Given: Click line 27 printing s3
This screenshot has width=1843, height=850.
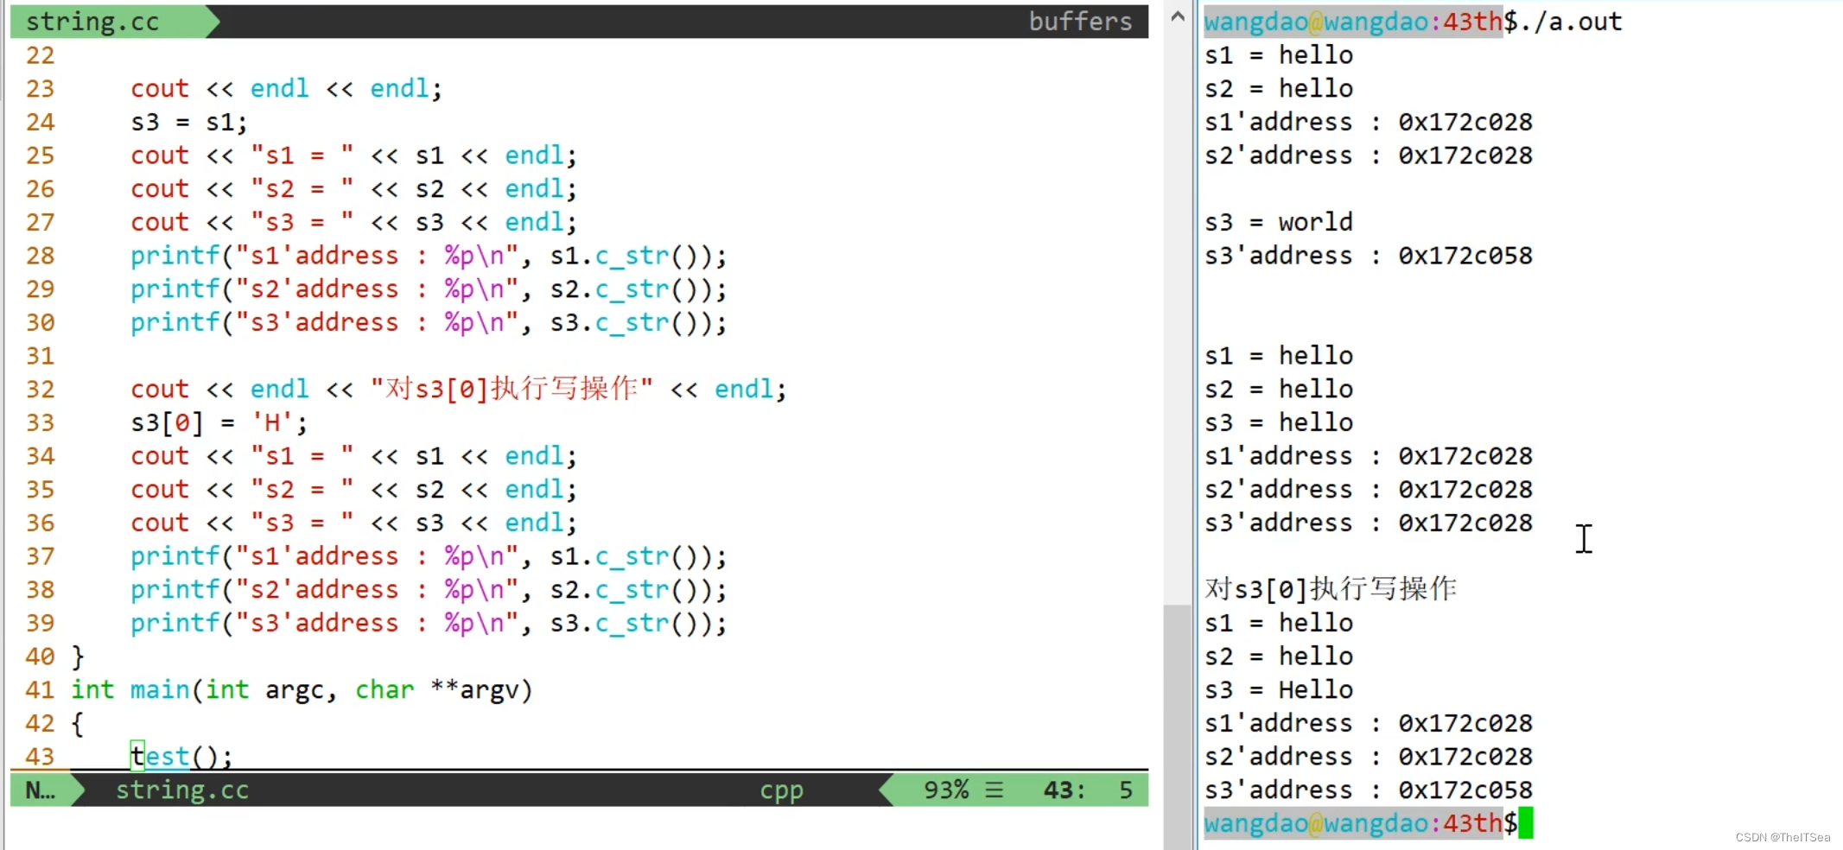Looking at the screenshot, I should coord(353,223).
